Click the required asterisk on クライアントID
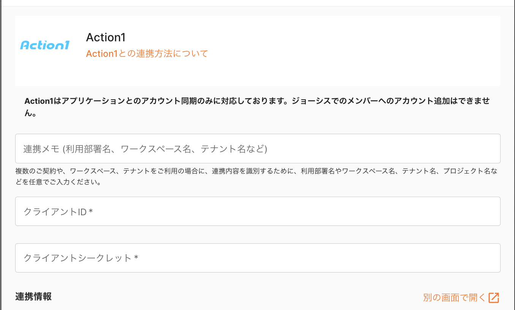This screenshot has width=515, height=310. (x=91, y=212)
